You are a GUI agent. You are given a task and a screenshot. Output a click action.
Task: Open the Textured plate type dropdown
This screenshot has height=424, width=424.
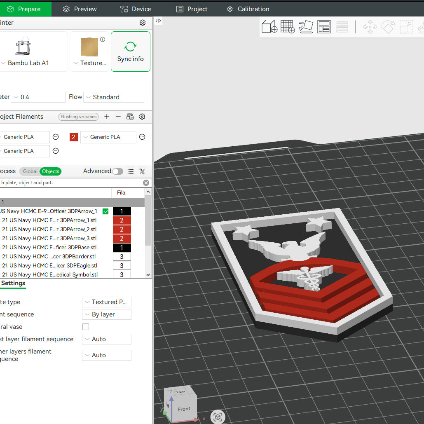click(x=90, y=63)
